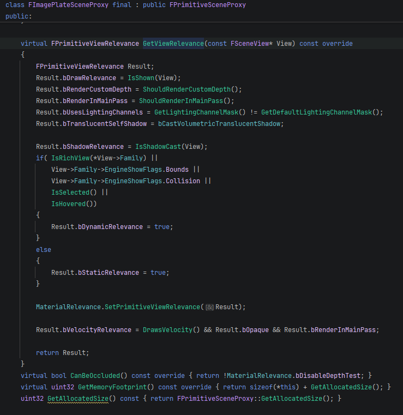Click the ShouldRenderInMainPass call
The width and height of the screenshot is (403, 415).
point(181,101)
